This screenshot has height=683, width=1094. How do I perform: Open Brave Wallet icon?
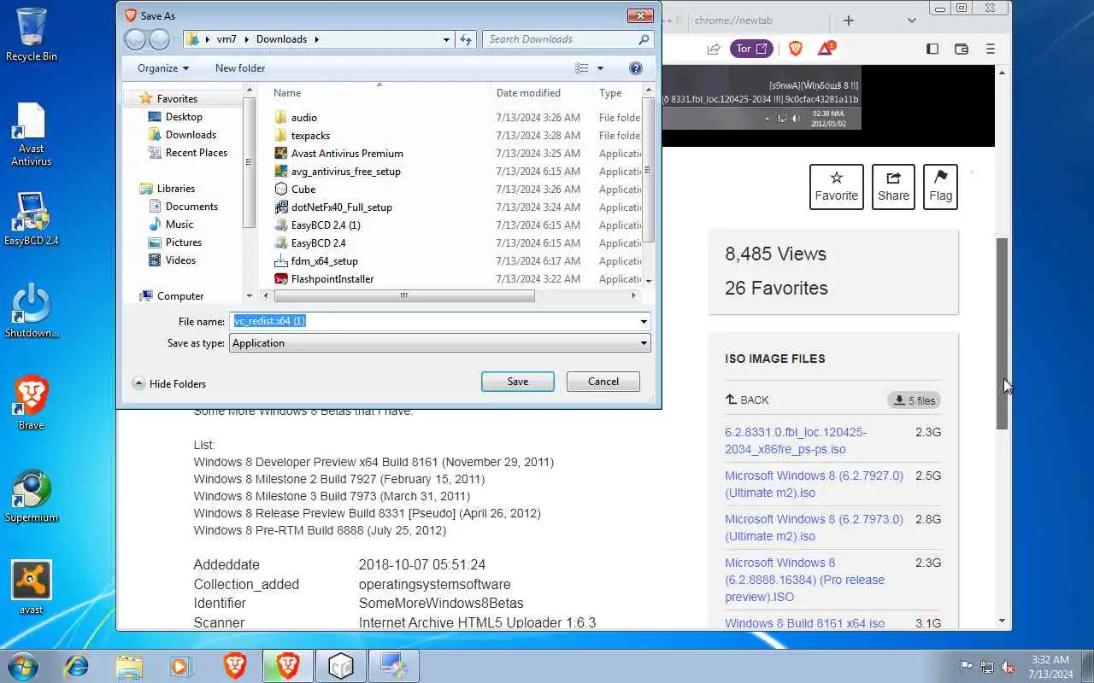(x=962, y=49)
